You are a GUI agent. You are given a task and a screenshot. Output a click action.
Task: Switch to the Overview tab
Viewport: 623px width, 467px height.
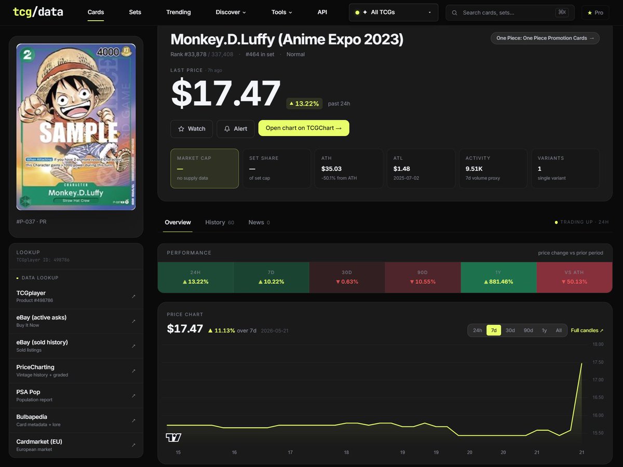tap(178, 222)
